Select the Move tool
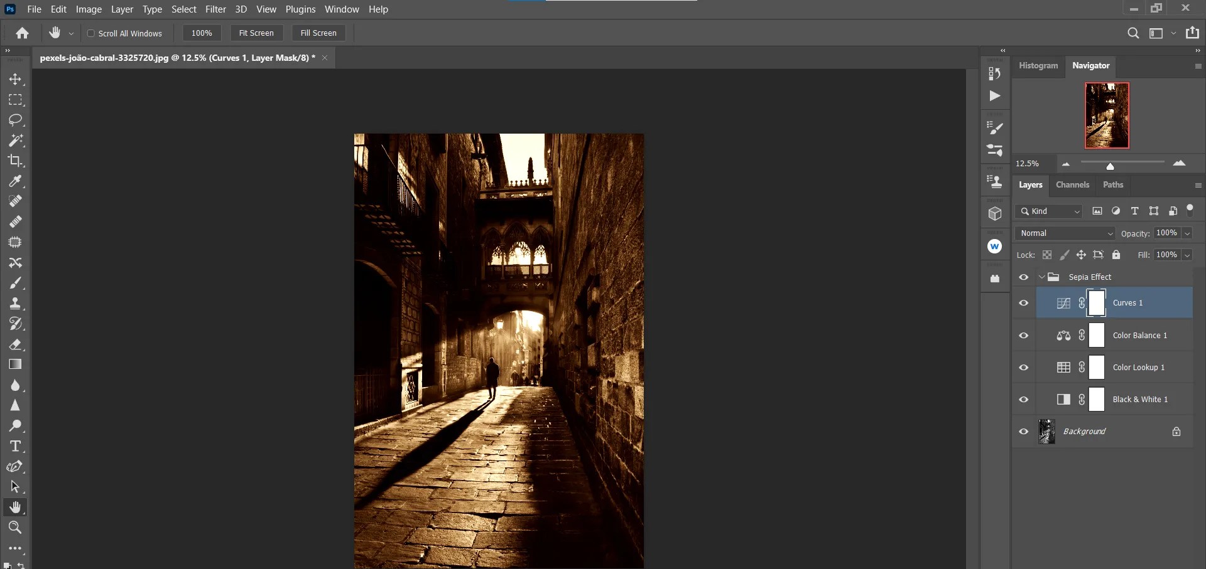 click(16, 80)
